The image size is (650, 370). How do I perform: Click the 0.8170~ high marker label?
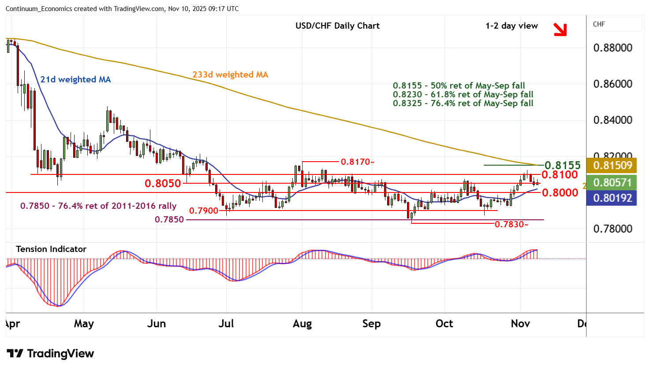pyautogui.click(x=357, y=162)
